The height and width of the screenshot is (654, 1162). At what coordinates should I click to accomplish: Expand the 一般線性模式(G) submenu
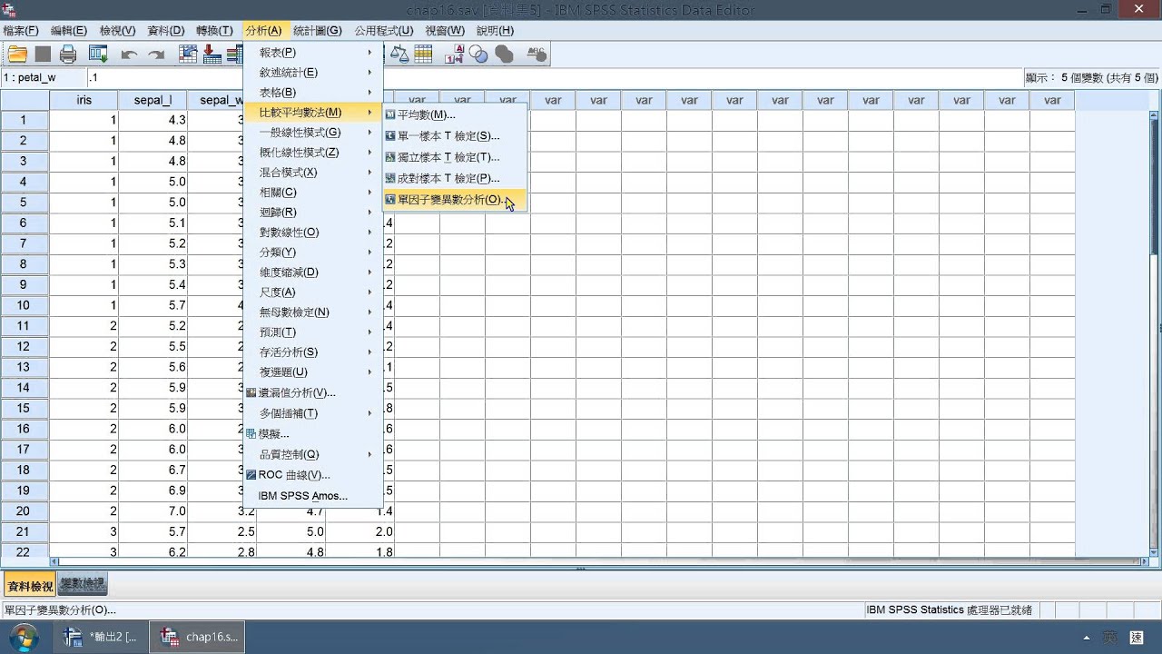tap(313, 133)
